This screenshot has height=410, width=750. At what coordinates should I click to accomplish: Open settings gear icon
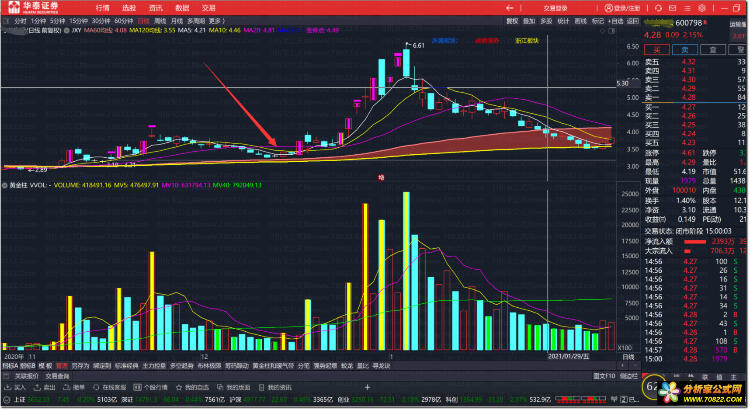(x=702, y=8)
